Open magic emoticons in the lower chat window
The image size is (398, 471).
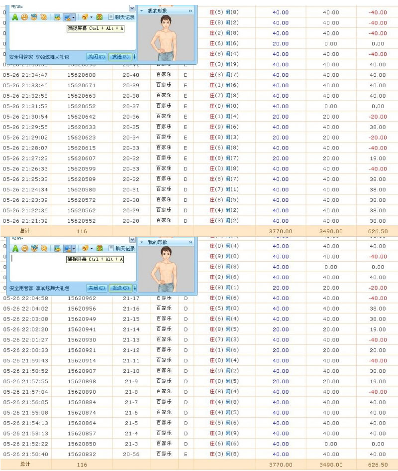[34, 248]
